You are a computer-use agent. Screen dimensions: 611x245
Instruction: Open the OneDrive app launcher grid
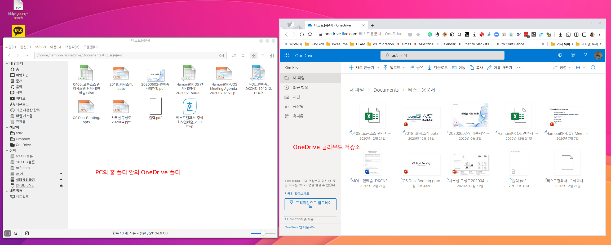pyautogui.click(x=286, y=55)
